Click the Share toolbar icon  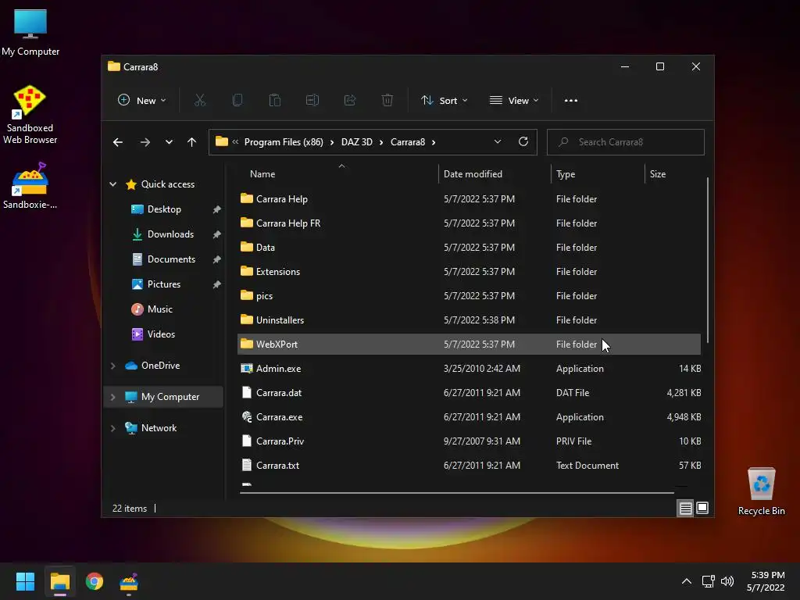pos(350,101)
